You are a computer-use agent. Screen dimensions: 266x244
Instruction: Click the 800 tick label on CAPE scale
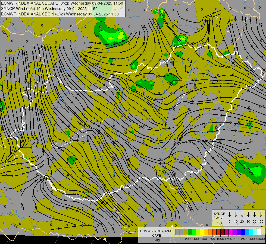point(212,239)
